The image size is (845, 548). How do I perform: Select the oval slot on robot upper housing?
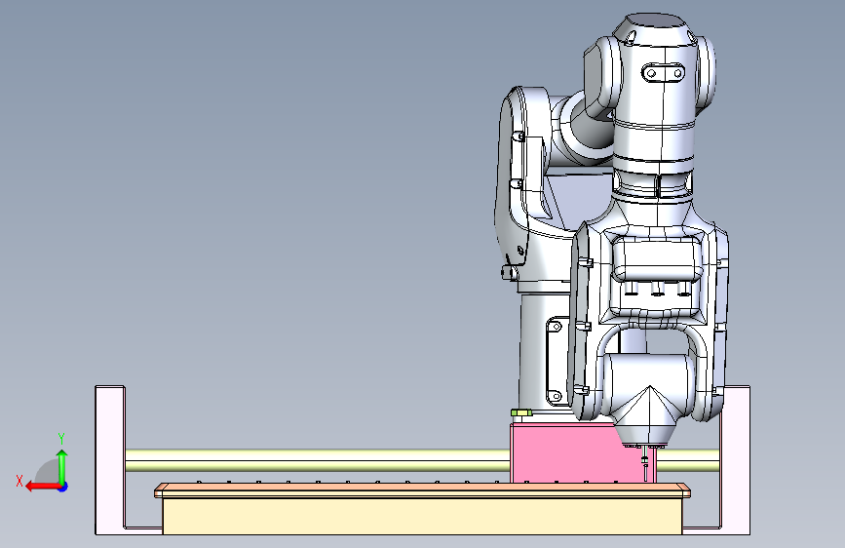tap(664, 72)
